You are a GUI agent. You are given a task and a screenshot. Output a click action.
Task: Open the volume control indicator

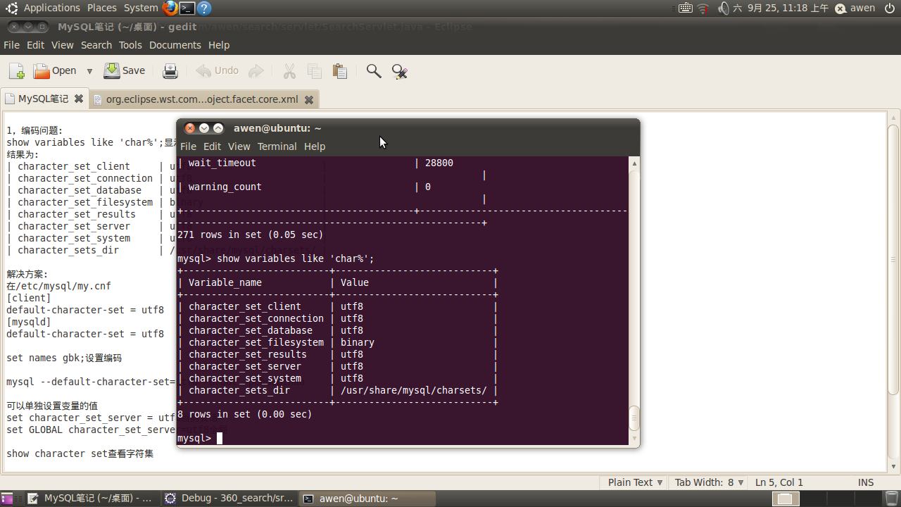[724, 8]
